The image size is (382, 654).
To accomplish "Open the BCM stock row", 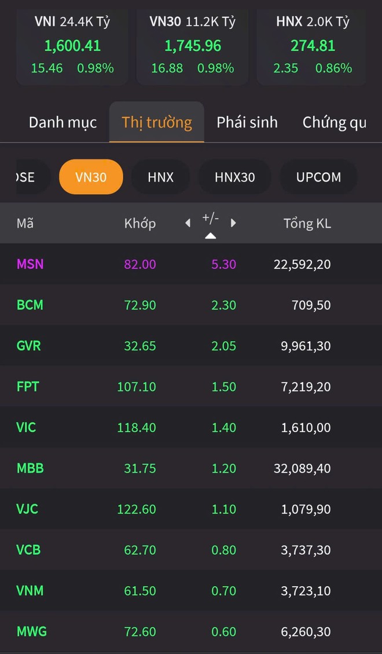I will coord(191,305).
